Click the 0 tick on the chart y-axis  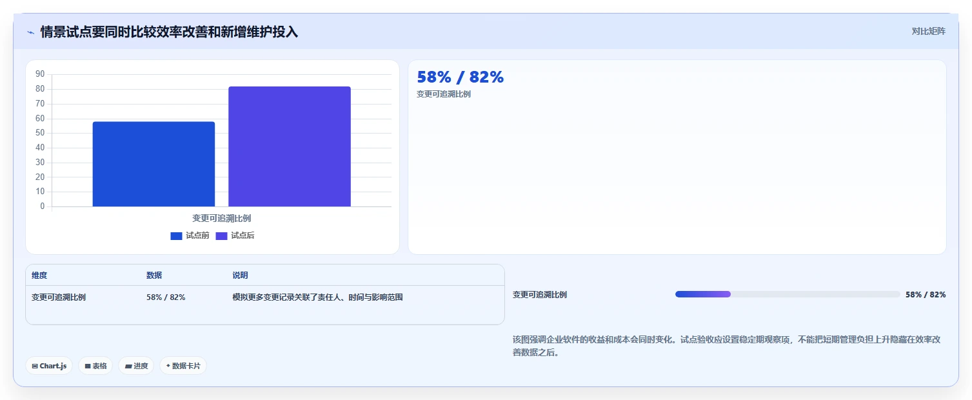(x=43, y=206)
